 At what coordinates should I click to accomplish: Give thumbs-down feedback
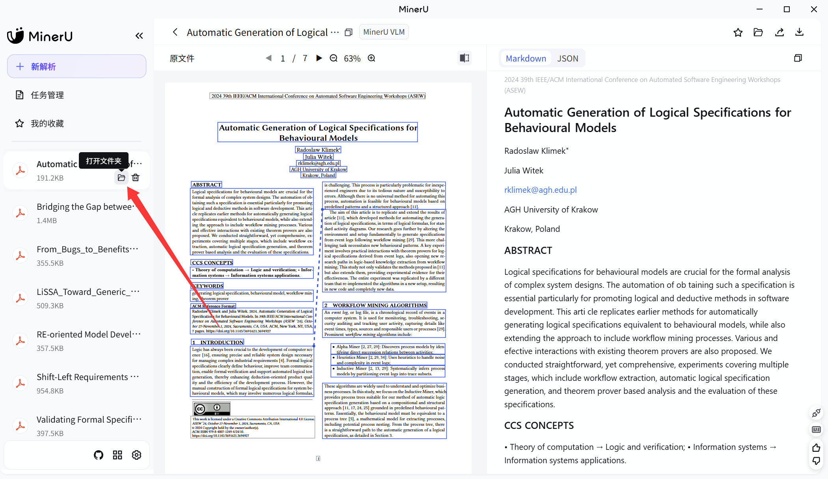pyautogui.click(x=816, y=460)
